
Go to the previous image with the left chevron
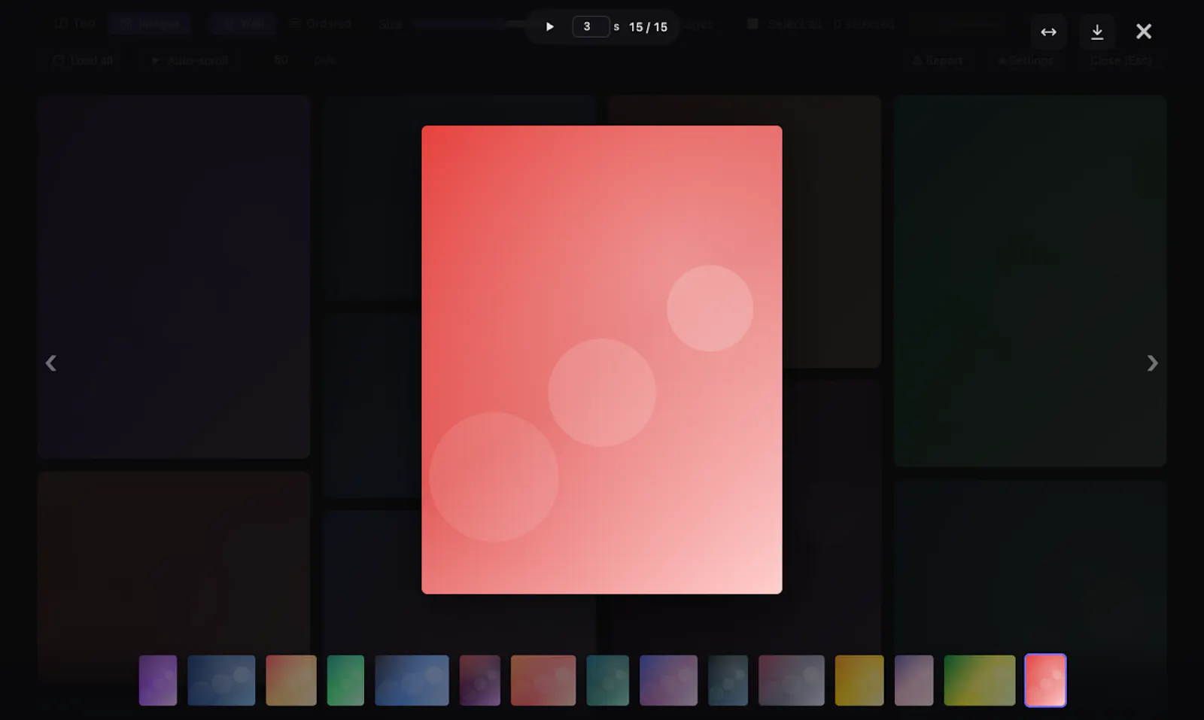click(x=50, y=363)
